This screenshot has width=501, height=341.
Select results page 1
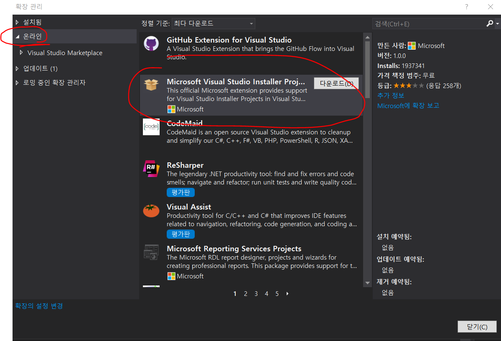pyautogui.click(x=235, y=294)
